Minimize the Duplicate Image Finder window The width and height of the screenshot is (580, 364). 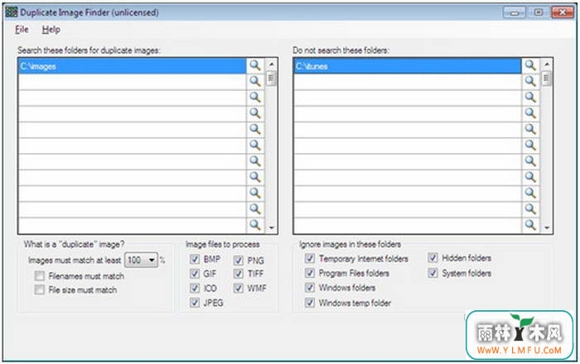[515, 12]
